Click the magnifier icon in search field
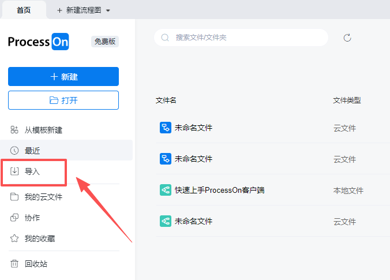 click(166, 38)
